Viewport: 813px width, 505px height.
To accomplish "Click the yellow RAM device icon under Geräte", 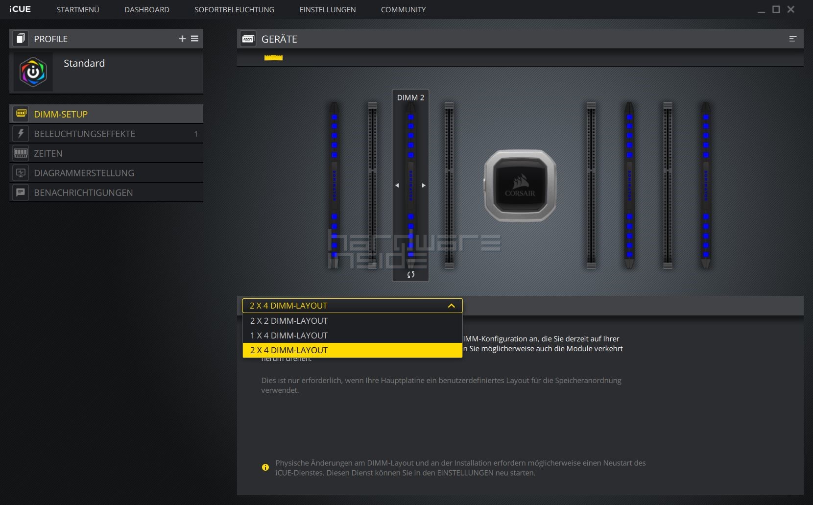I will (x=273, y=58).
